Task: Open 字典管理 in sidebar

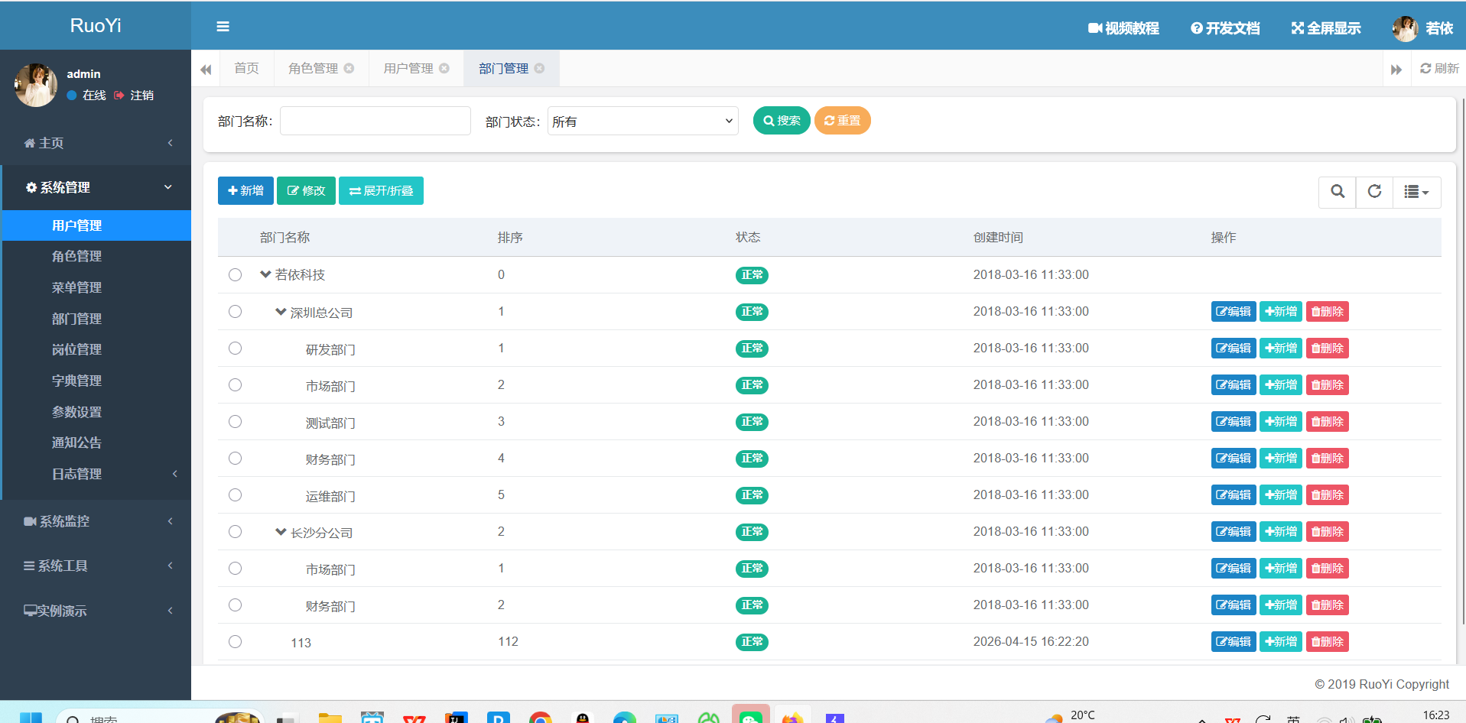Action: [x=96, y=381]
